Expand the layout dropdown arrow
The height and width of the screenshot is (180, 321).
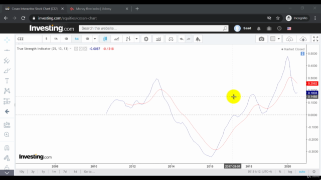pos(279,39)
